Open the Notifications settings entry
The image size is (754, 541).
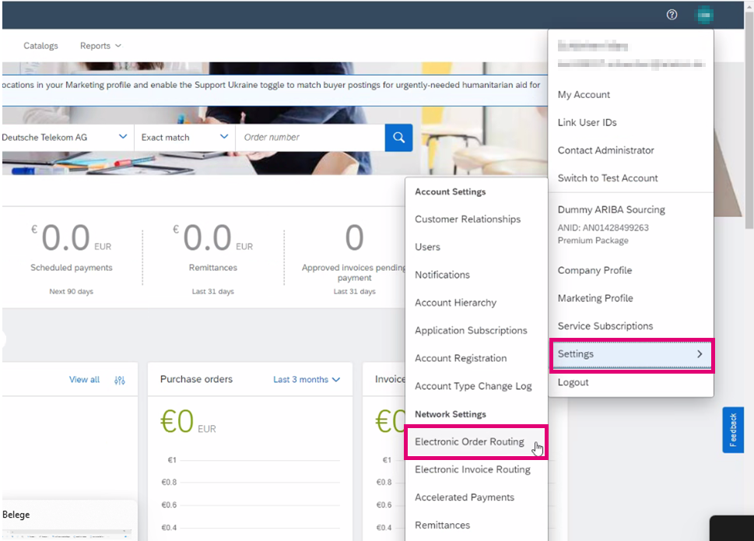pyautogui.click(x=442, y=275)
